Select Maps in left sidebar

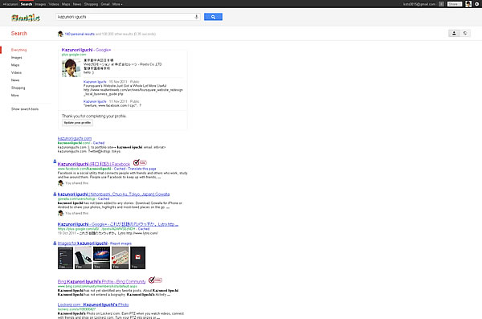click(15, 65)
